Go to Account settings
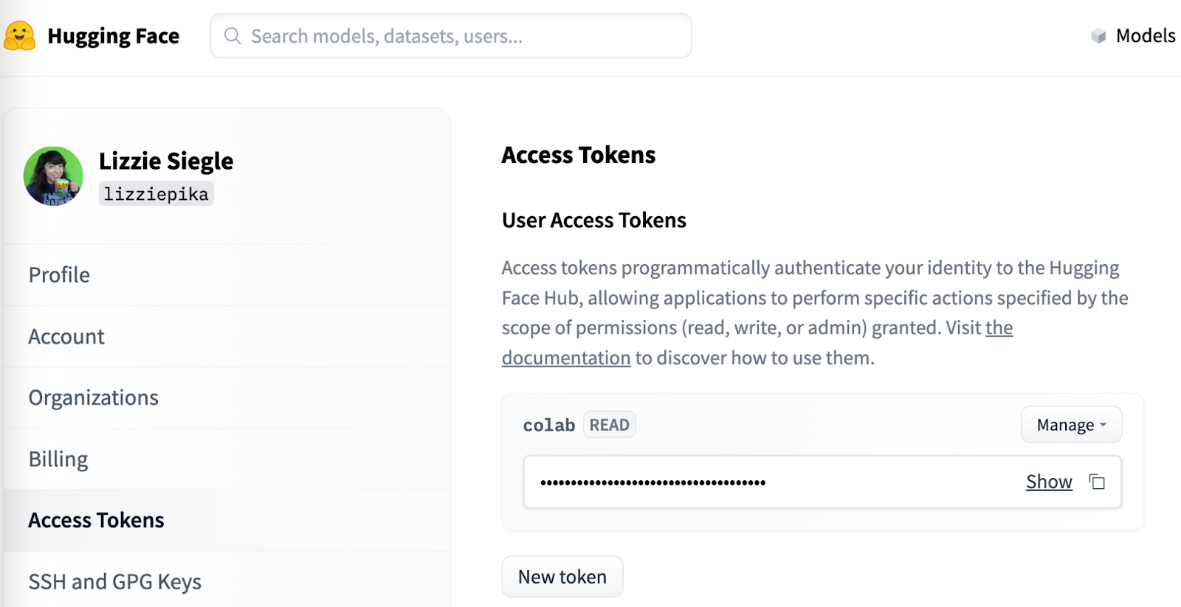Viewport: 1181px width, 607px height. (x=227, y=336)
